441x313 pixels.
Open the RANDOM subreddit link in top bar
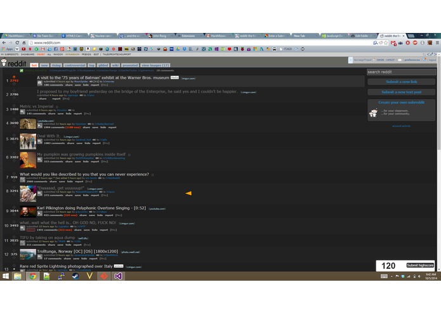58,54
